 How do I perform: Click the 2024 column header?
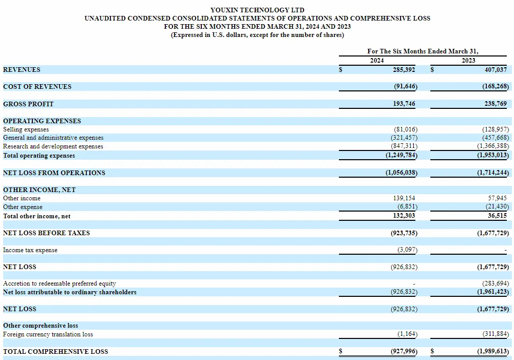click(377, 60)
